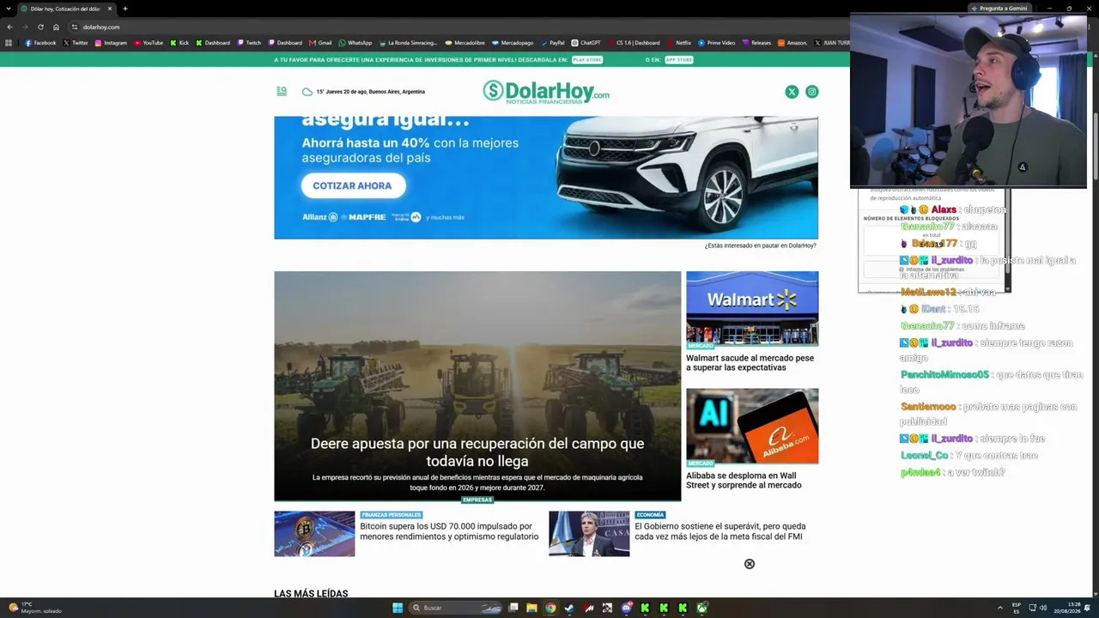Open the PayPal bookmark
Image resolution: width=1099 pixels, height=618 pixels.
click(553, 43)
